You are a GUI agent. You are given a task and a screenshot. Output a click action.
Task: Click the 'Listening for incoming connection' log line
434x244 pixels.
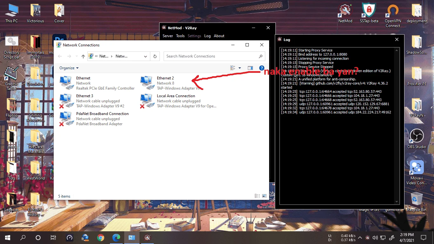click(x=315, y=58)
